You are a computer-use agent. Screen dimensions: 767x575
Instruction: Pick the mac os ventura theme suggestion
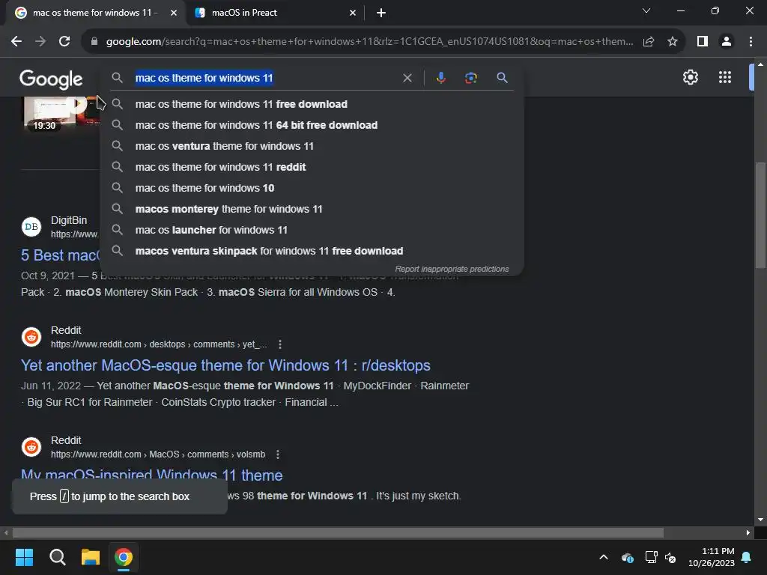coord(312,146)
